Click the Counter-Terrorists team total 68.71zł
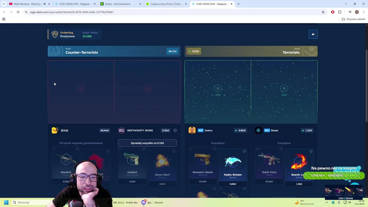The image size is (368, 207). pyautogui.click(x=172, y=51)
